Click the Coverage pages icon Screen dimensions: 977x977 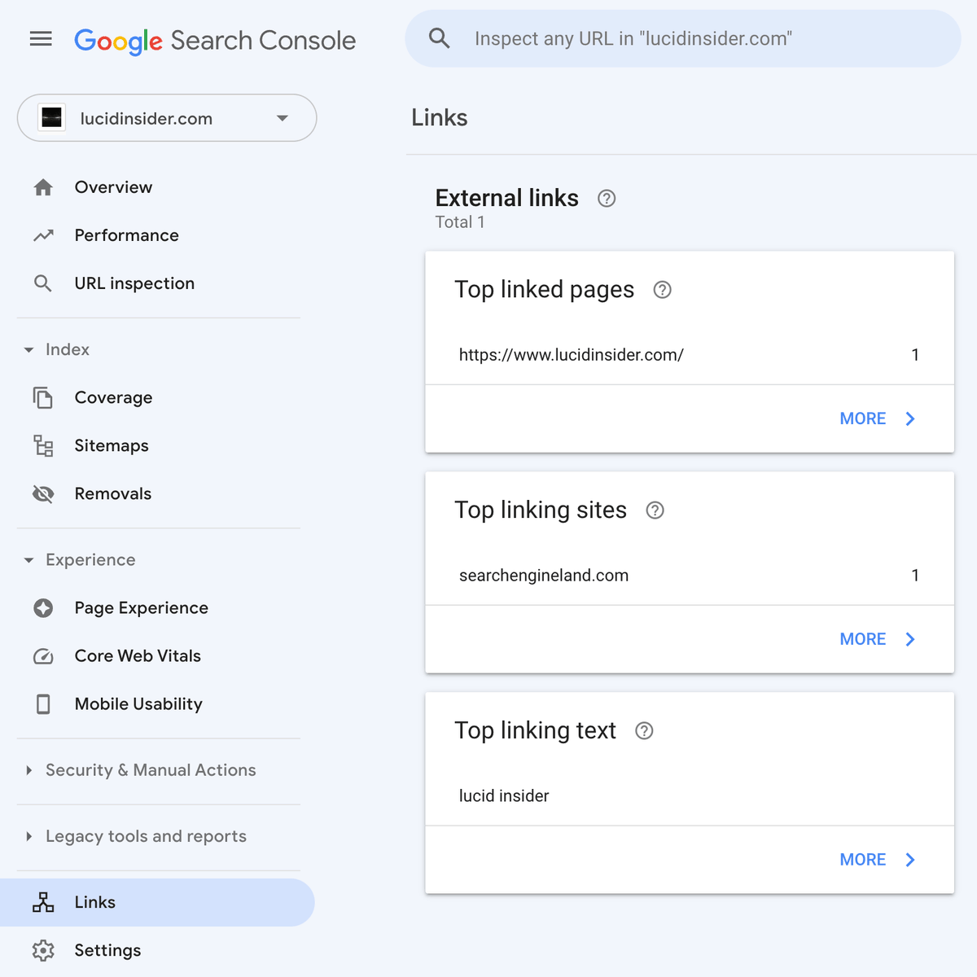pos(43,397)
